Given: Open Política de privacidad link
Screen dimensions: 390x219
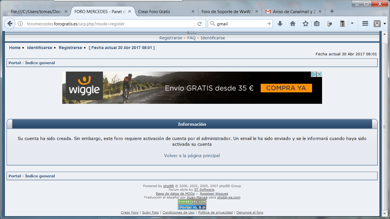Looking at the screenshot, I should [x=215, y=212].
